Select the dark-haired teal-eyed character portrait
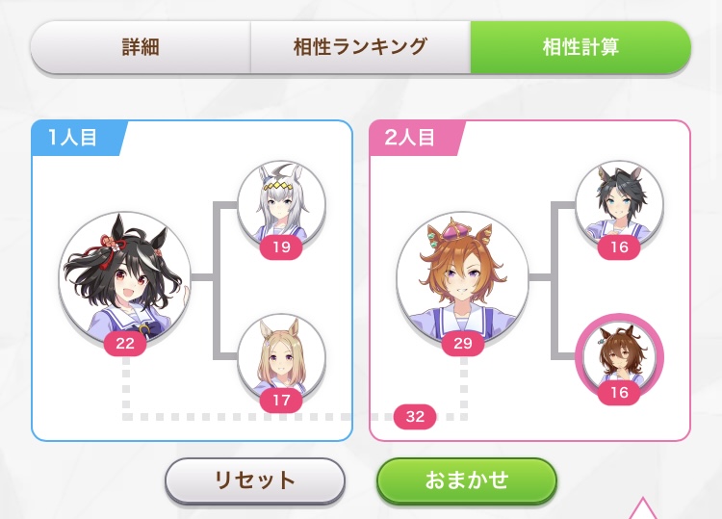 click(x=619, y=204)
